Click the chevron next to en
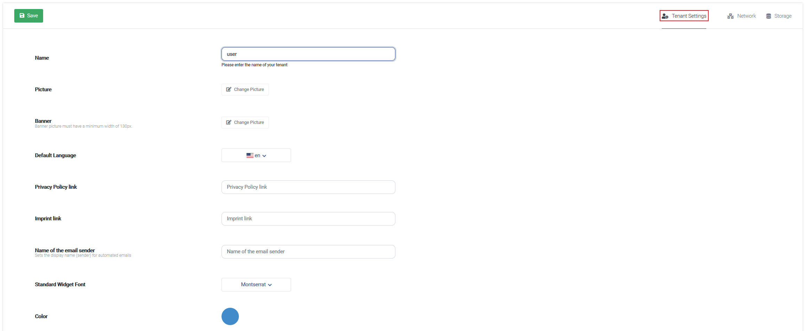This screenshot has width=805, height=331. click(x=264, y=156)
